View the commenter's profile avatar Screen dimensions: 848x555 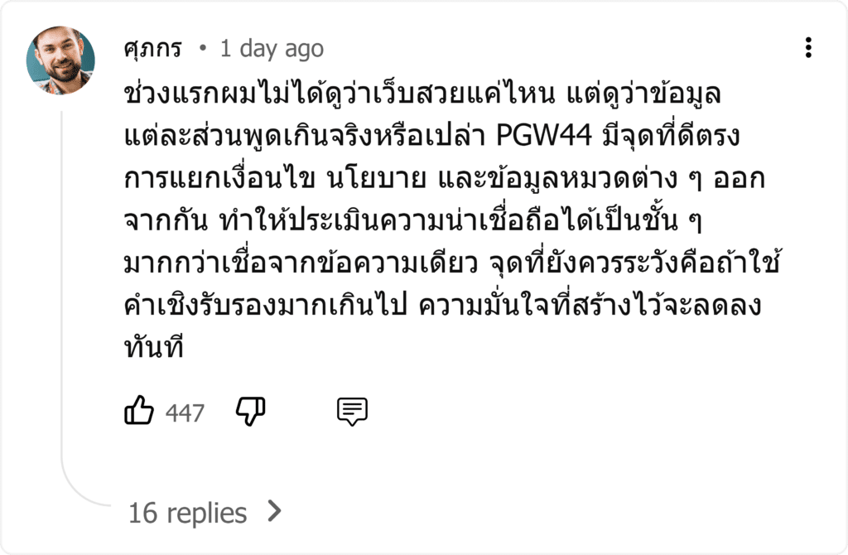click(x=60, y=60)
